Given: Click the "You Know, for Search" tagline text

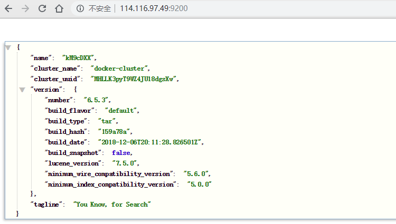Looking at the screenshot, I should (x=112, y=204).
